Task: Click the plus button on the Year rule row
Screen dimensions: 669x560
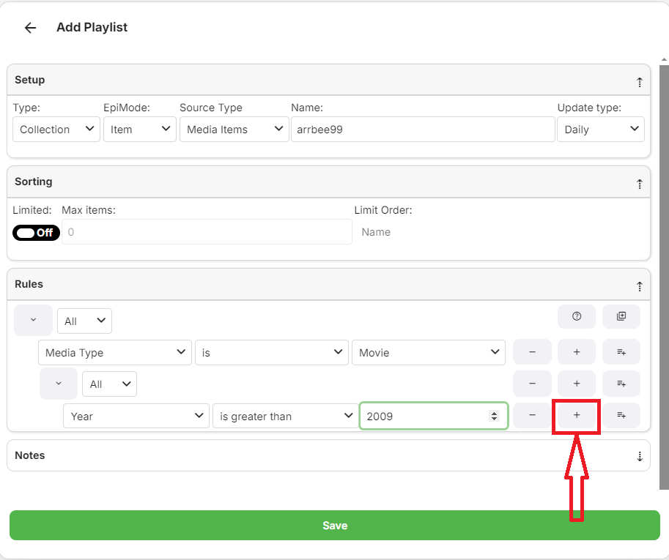Action: pyautogui.click(x=577, y=415)
